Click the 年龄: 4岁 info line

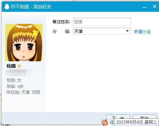click(15, 86)
